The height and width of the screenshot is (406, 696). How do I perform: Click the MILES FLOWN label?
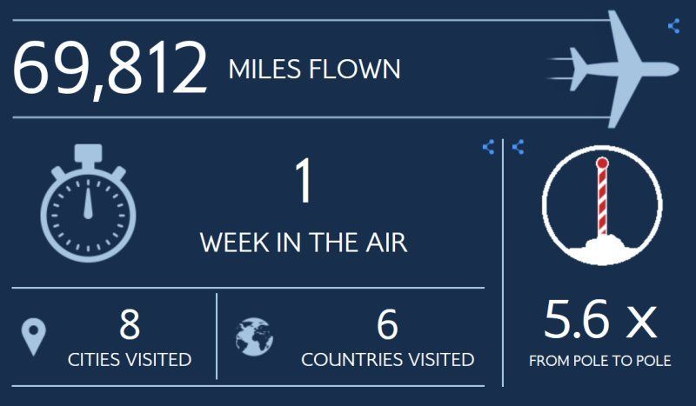coord(314,70)
